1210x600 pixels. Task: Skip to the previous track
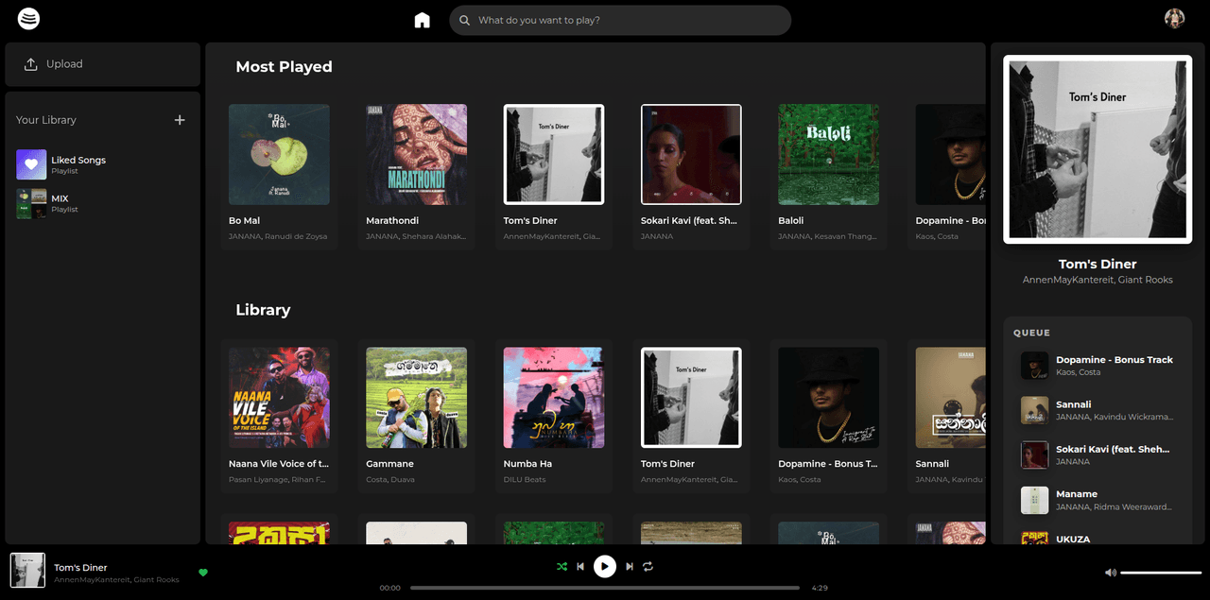580,567
